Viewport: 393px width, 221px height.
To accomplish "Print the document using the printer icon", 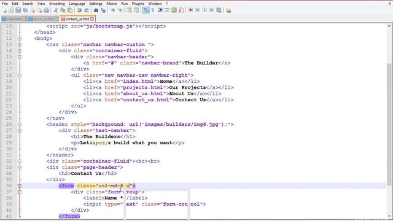I will click(x=47, y=10).
